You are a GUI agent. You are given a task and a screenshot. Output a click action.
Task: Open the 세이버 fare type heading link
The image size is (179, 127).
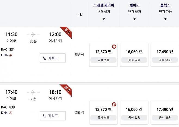(x=134, y=5)
